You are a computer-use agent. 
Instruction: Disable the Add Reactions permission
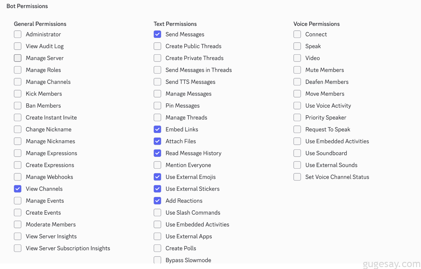(158, 201)
